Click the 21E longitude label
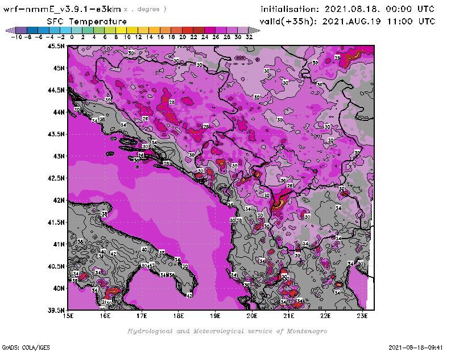The height and width of the screenshot is (351, 455). pos(289,316)
